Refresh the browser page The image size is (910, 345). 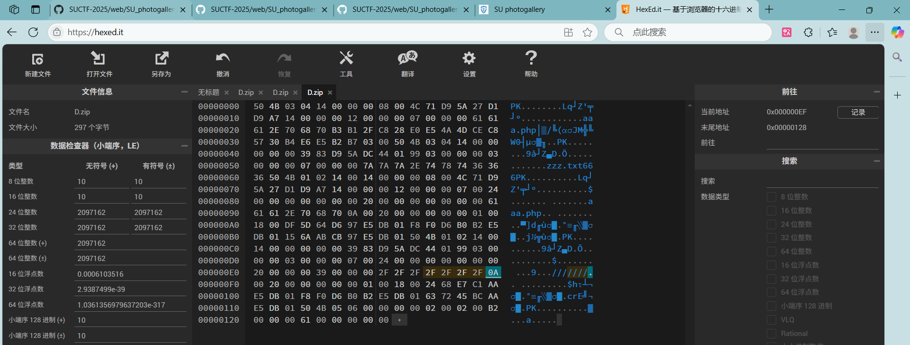(x=33, y=32)
